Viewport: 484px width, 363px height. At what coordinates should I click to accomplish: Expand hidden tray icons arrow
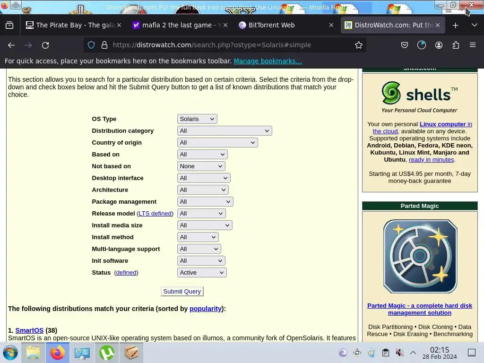(413, 353)
